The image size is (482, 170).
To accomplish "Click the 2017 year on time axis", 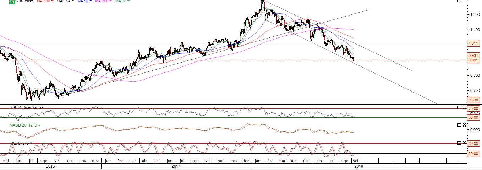I will click(x=176, y=165).
